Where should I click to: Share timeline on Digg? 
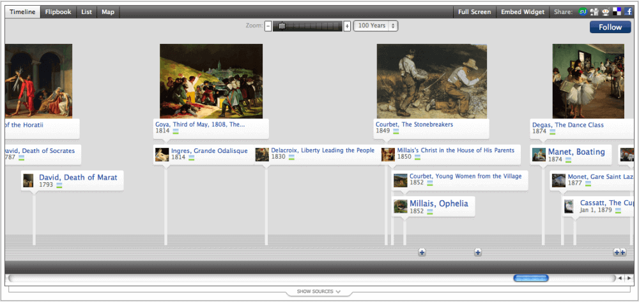(x=594, y=12)
